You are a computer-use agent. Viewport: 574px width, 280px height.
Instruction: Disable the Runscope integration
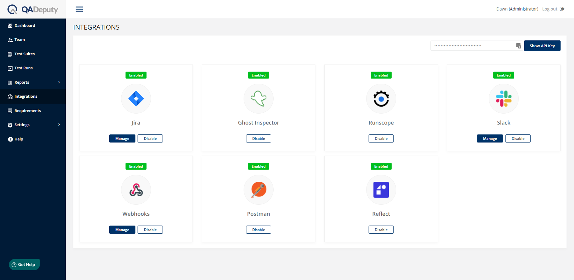(x=381, y=138)
